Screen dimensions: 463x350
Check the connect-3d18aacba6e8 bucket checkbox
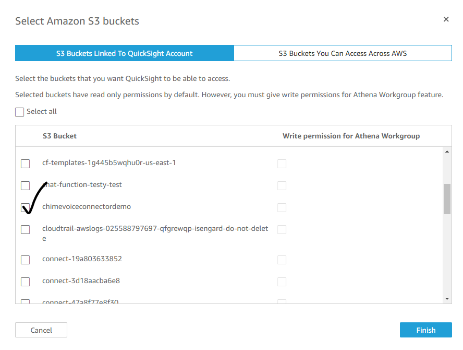[26, 282]
